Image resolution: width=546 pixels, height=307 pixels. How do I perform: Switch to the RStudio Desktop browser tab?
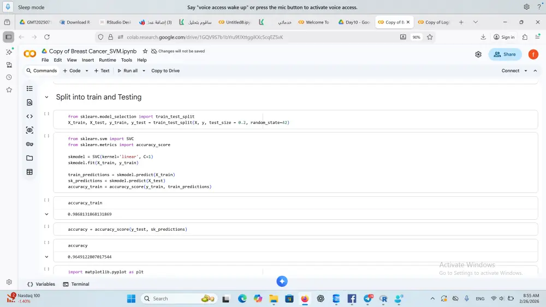pyautogui.click(x=115, y=22)
